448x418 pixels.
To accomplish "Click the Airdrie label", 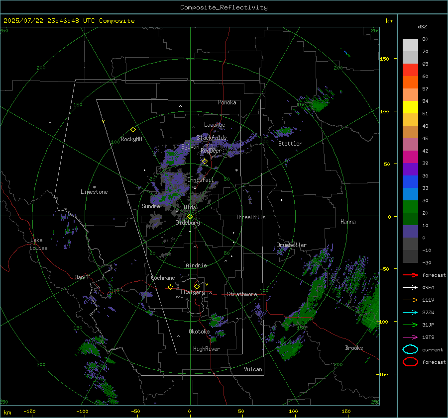I will pyautogui.click(x=196, y=265).
